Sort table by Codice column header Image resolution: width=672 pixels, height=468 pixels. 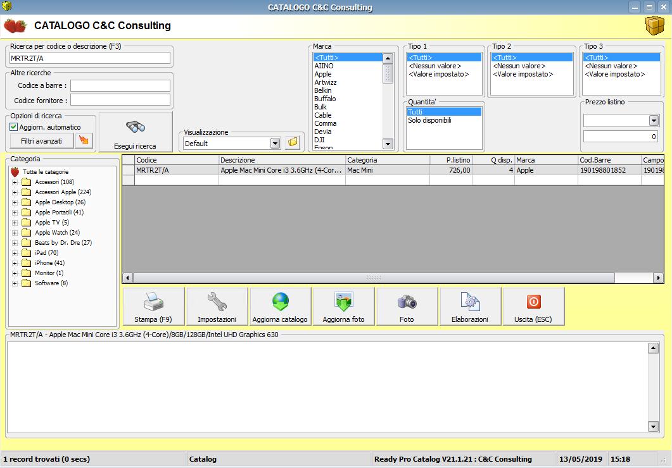(177, 160)
